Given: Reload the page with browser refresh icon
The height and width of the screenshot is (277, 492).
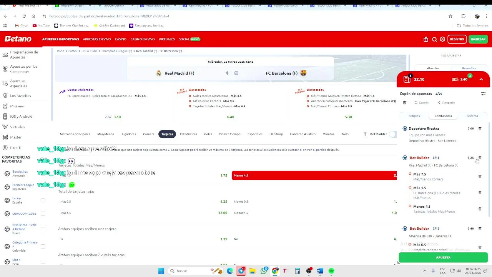Looking at the screenshot, I should point(24,16).
